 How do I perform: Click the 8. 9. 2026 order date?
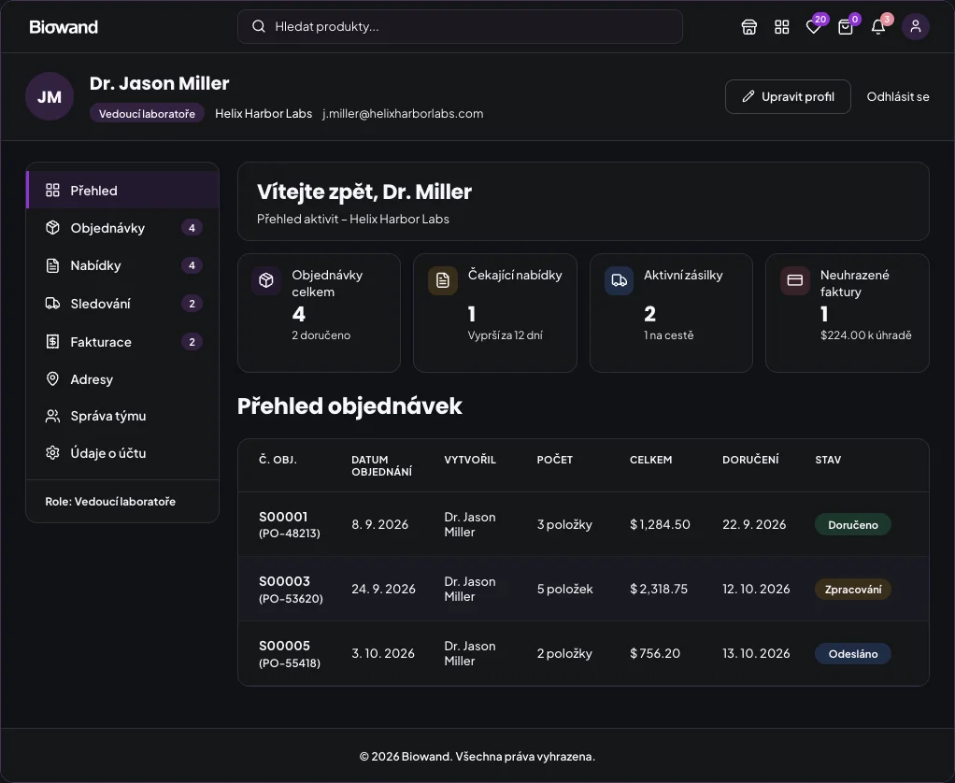click(379, 524)
